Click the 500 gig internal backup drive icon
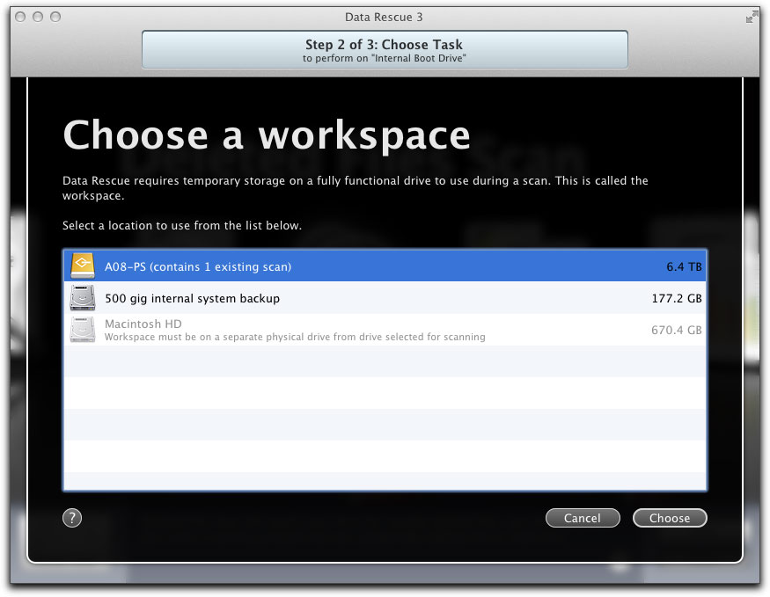The image size is (770, 597). click(83, 298)
